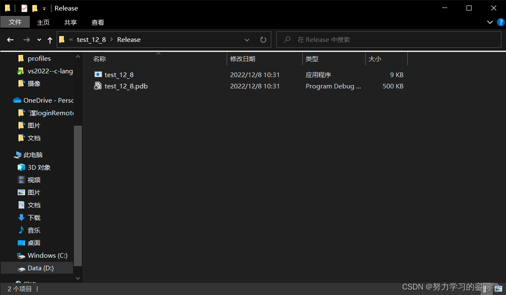This screenshot has height=295, width=506.
Task: Open 图片 under OneDrive
Action: pyautogui.click(x=34, y=126)
